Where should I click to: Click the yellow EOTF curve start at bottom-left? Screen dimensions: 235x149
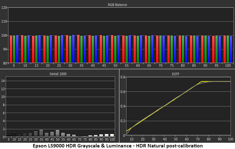[x=127, y=131]
